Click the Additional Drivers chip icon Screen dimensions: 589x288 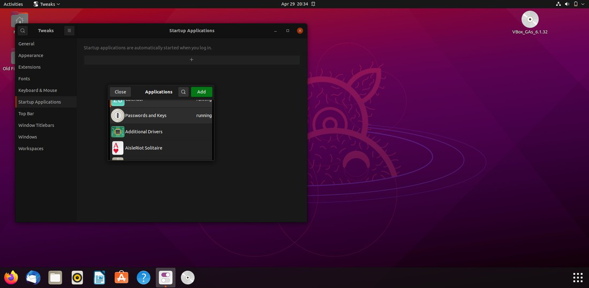pyautogui.click(x=118, y=131)
